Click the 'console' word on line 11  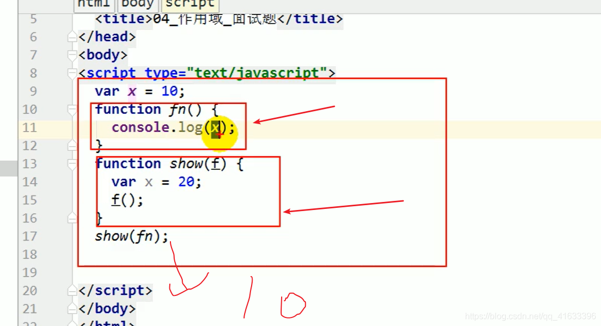140,128
